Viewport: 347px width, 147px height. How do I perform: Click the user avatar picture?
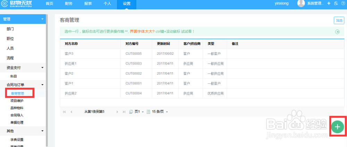coord(301,3)
